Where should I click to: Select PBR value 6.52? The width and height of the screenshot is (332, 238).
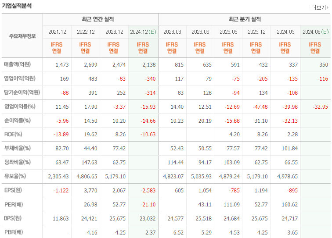(x=178, y=232)
